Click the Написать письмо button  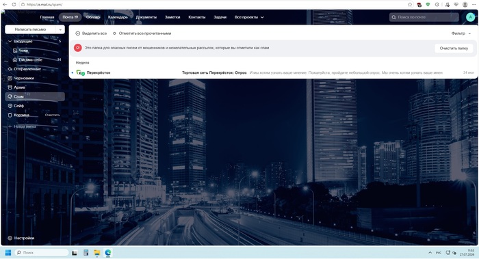[x=30, y=29]
